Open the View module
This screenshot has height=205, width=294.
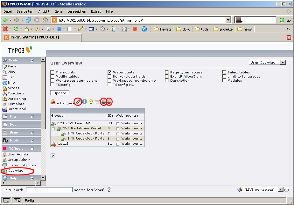point(11,72)
